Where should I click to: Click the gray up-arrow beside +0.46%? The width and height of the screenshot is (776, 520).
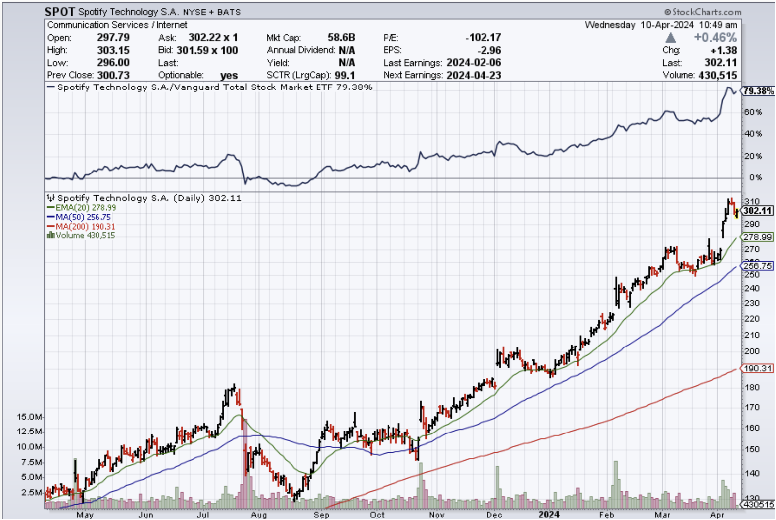671,38
